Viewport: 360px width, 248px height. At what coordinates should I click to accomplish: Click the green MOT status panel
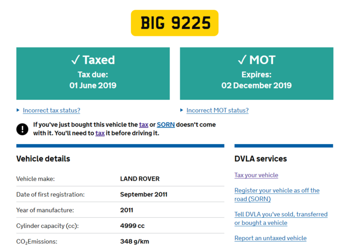coord(256,74)
